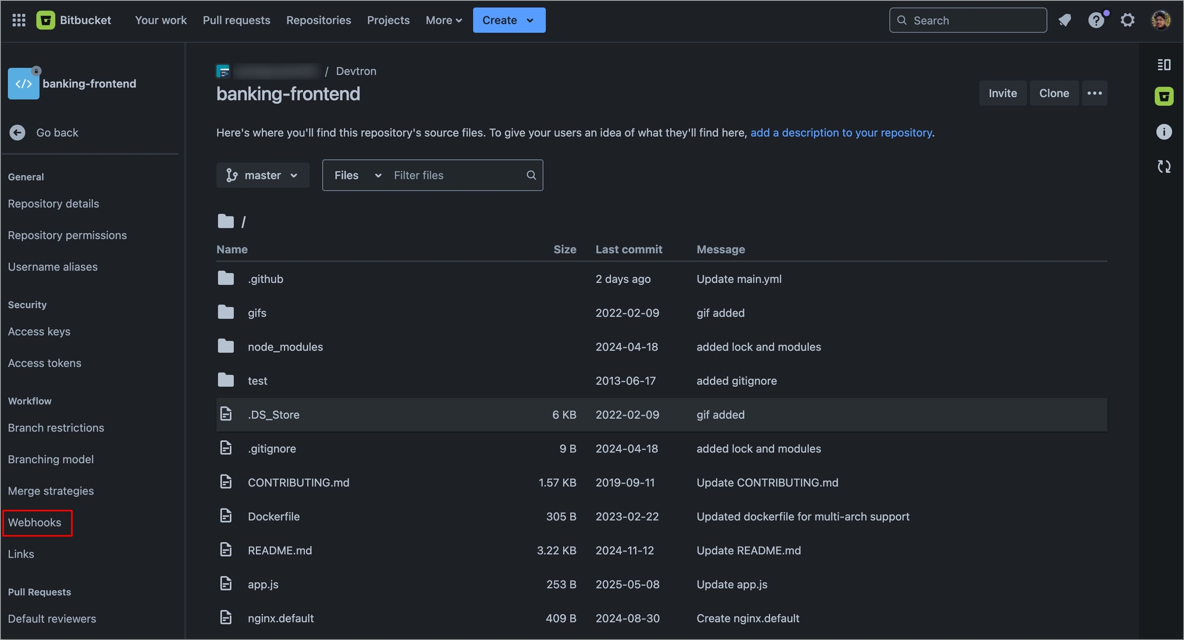Go to Pull requests in top navigation

[x=236, y=20]
